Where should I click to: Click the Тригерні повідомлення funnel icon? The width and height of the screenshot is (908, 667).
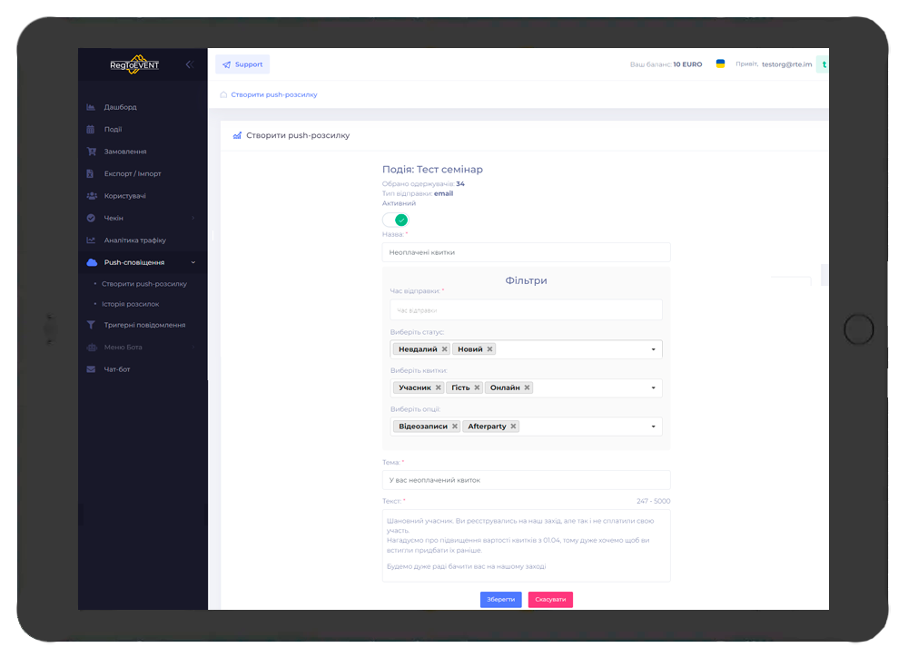tap(91, 325)
